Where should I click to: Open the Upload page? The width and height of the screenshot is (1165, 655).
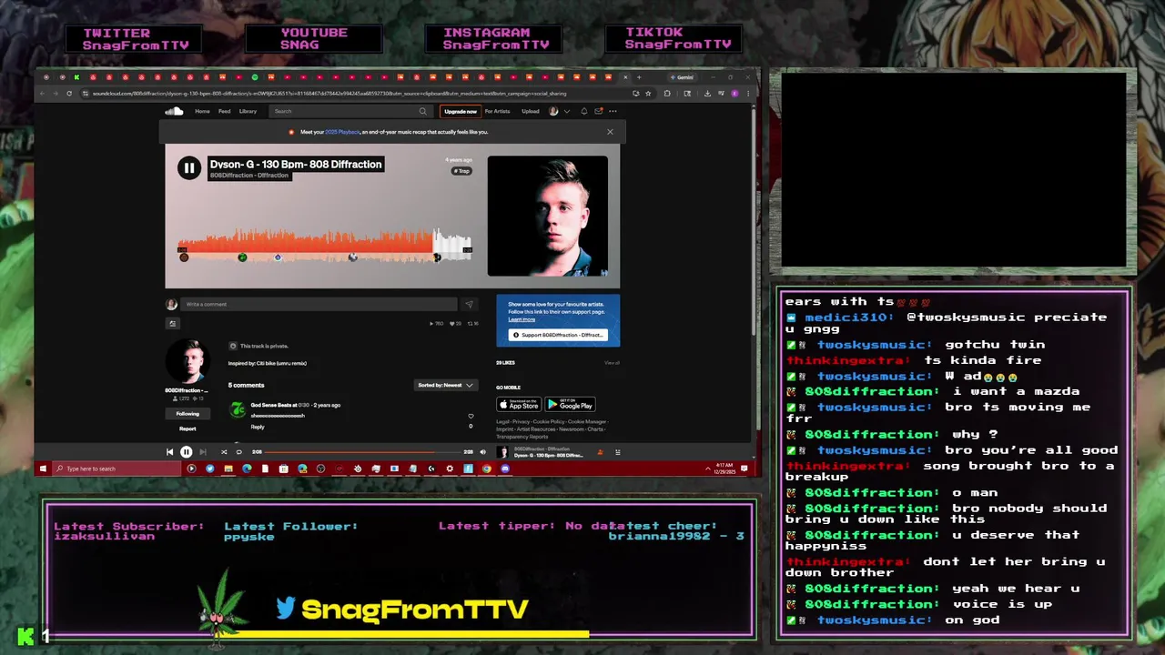click(x=530, y=111)
